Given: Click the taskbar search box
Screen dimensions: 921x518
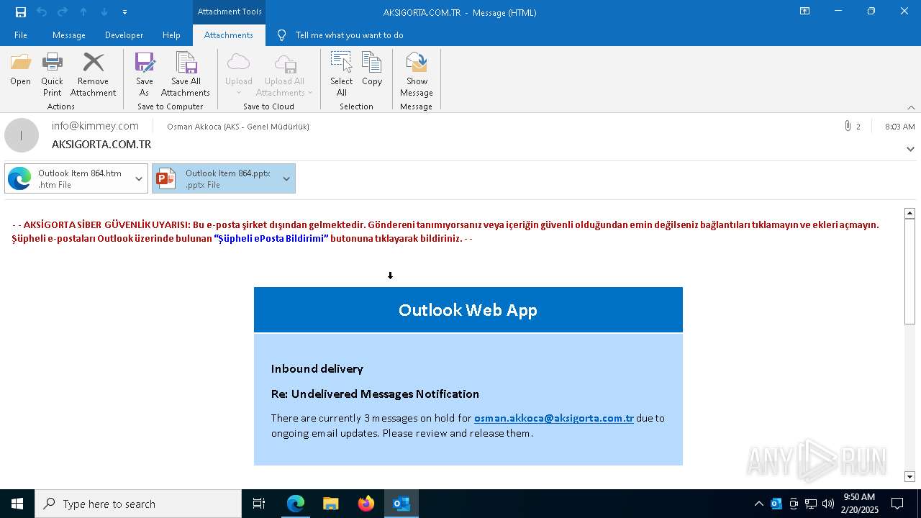Looking at the screenshot, I should pos(138,504).
